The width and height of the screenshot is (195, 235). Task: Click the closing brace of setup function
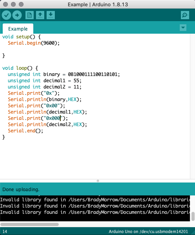coord(4,56)
